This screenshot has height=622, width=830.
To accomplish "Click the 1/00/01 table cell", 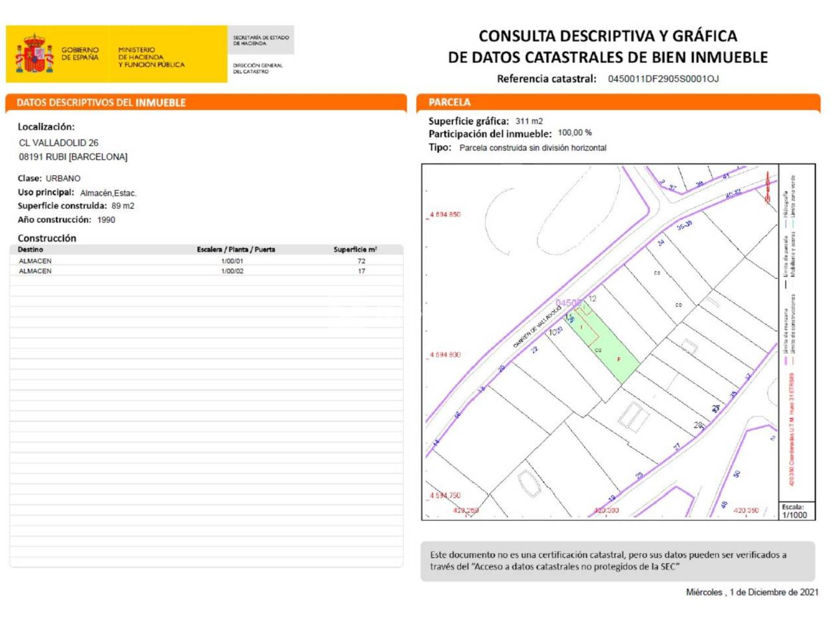I will (x=232, y=261).
